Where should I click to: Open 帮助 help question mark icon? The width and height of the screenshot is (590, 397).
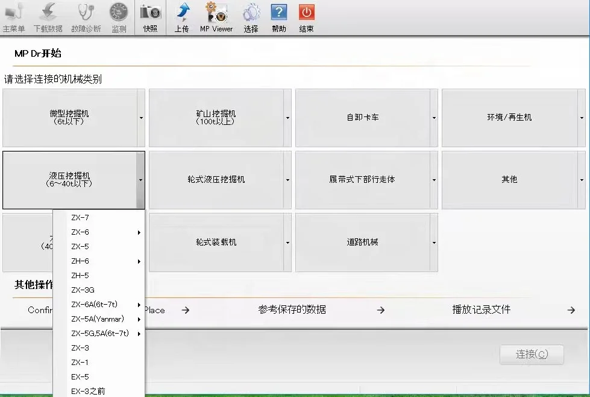[279, 17]
